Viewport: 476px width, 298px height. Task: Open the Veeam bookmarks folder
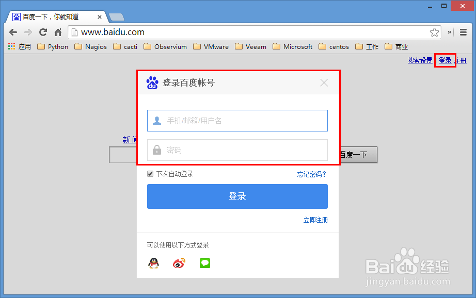click(250, 46)
